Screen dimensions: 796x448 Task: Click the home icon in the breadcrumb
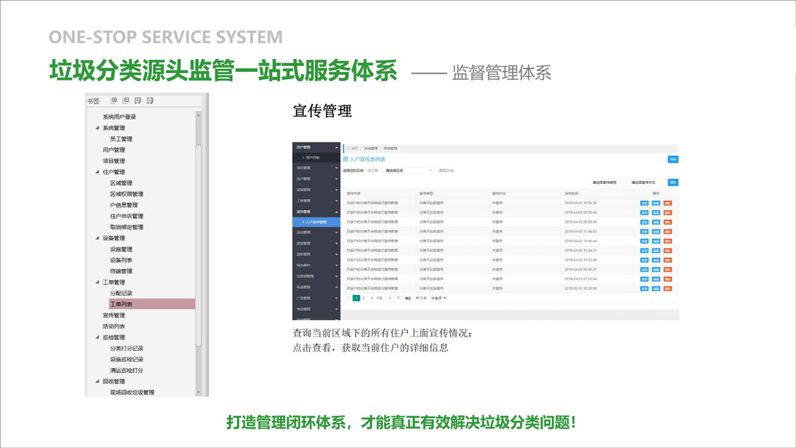click(x=349, y=149)
